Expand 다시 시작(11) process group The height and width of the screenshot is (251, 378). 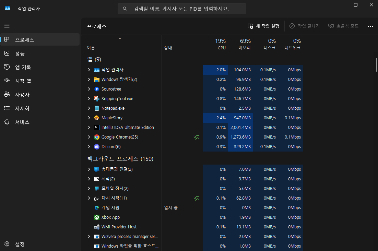coord(89,198)
